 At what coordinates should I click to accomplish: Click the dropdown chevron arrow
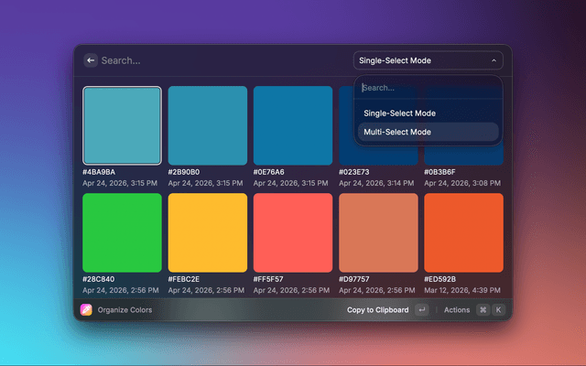pos(494,61)
